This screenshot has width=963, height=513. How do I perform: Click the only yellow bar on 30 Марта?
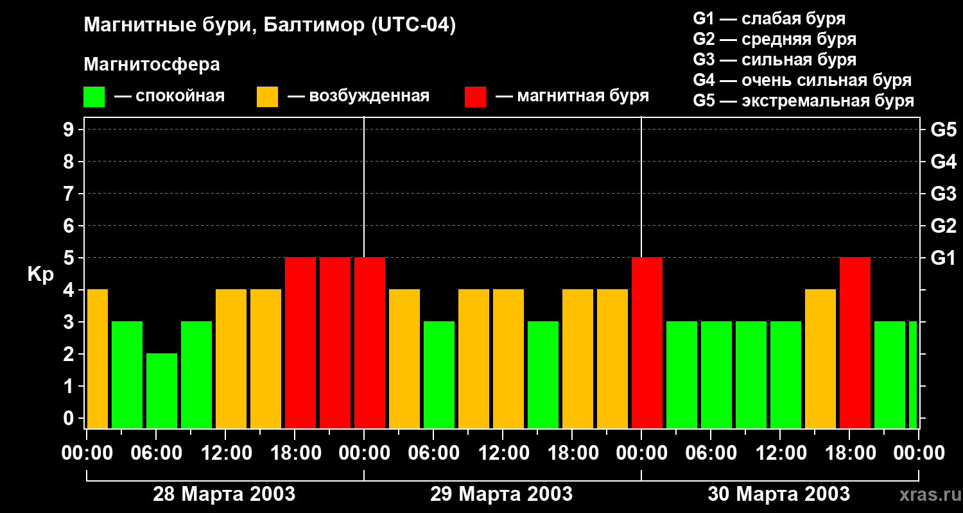(820, 358)
